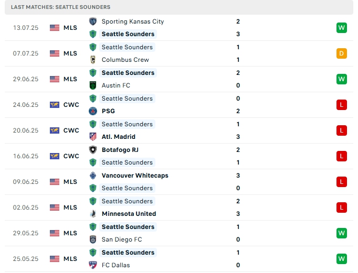Click the Columbus Crew team crest
Screen dimensions: 358x273
(93, 60)
